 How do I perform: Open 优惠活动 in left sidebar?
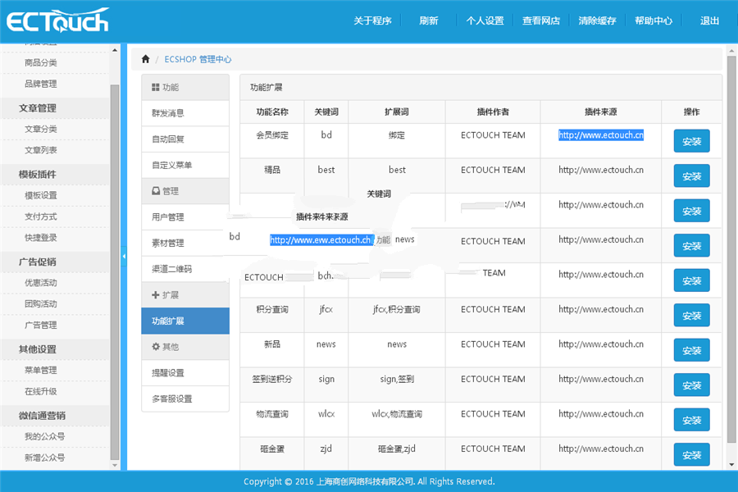point(41,282)
